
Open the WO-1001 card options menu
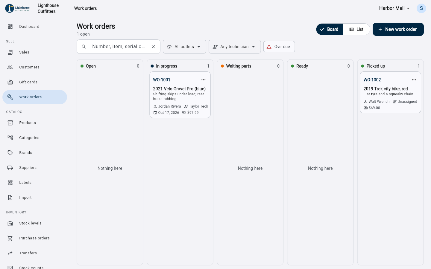(204, 80)
